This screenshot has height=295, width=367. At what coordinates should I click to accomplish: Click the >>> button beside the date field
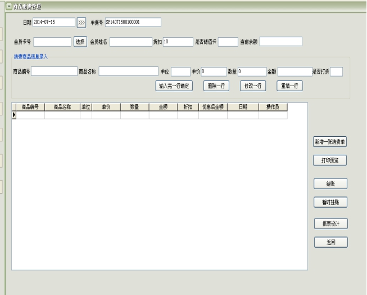pos(81,23)
